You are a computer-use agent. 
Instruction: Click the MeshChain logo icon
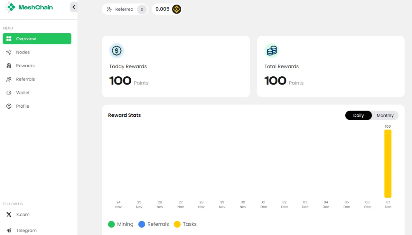pos(10,7)
